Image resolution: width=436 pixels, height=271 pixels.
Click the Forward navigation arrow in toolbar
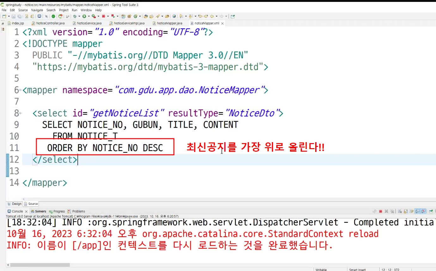(221, 16)
